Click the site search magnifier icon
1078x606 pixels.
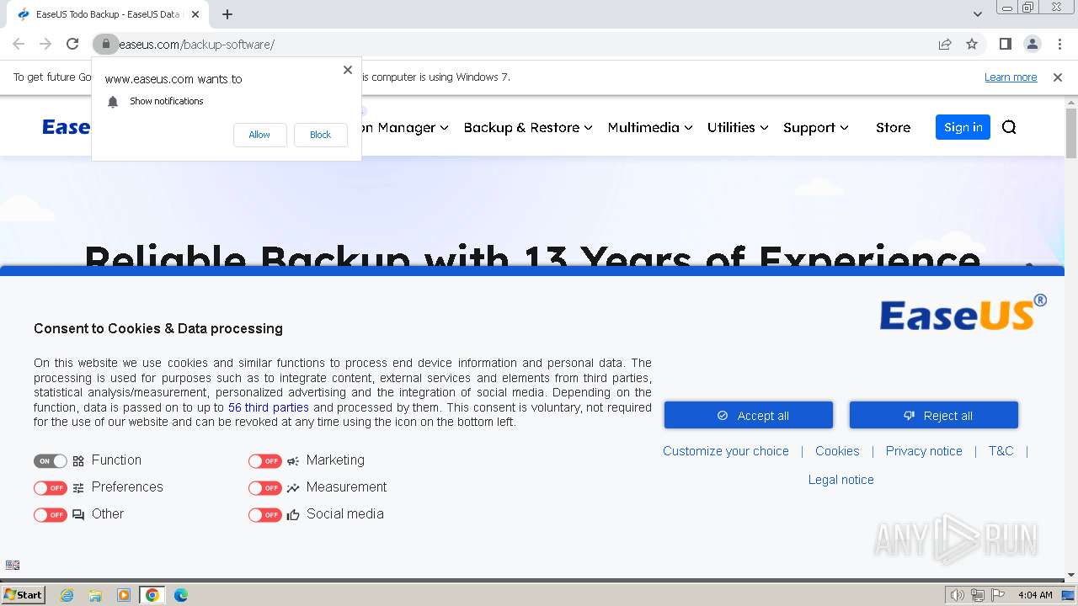point(1009,127)
